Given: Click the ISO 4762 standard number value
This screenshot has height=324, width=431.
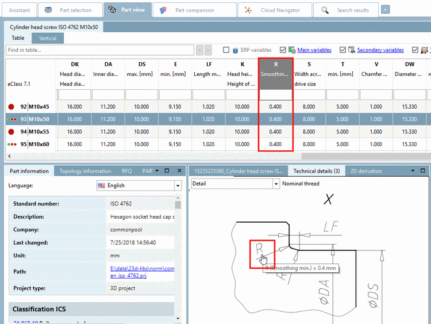Looking at the screenshot, I should point(121,204).
